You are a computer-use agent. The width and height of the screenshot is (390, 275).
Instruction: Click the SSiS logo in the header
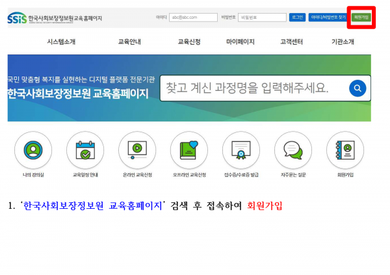17,18
